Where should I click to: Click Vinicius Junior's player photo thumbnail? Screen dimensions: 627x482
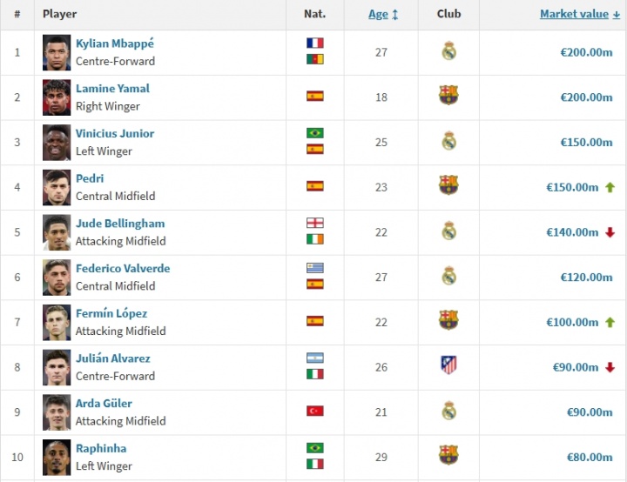tap(57, 143)
